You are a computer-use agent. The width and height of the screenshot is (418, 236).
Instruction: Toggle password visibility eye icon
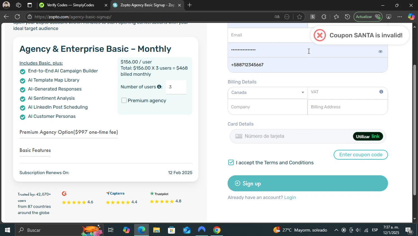(x=380, y=52)
